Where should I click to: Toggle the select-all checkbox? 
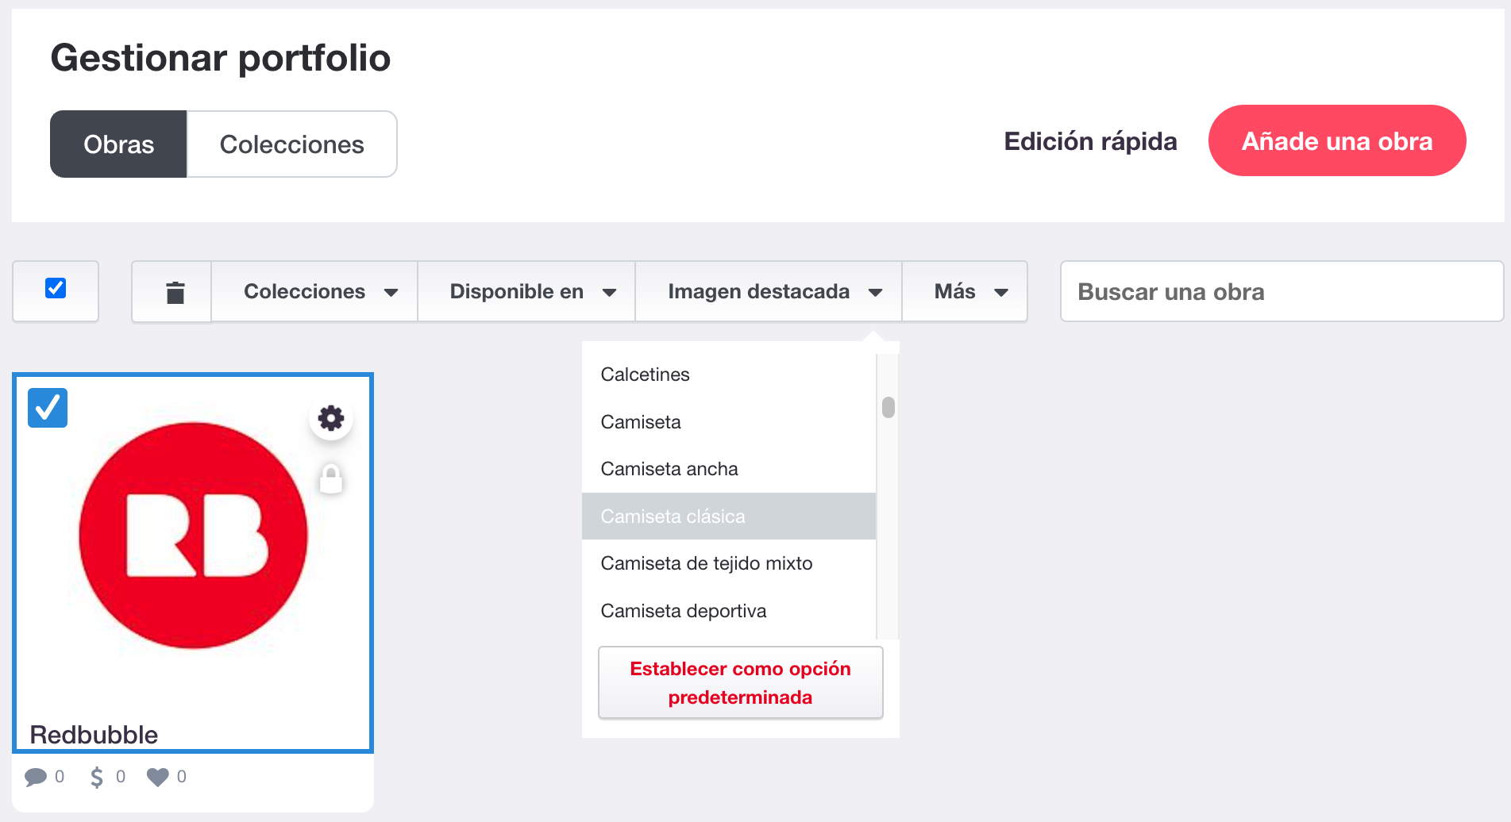(56, 288)
